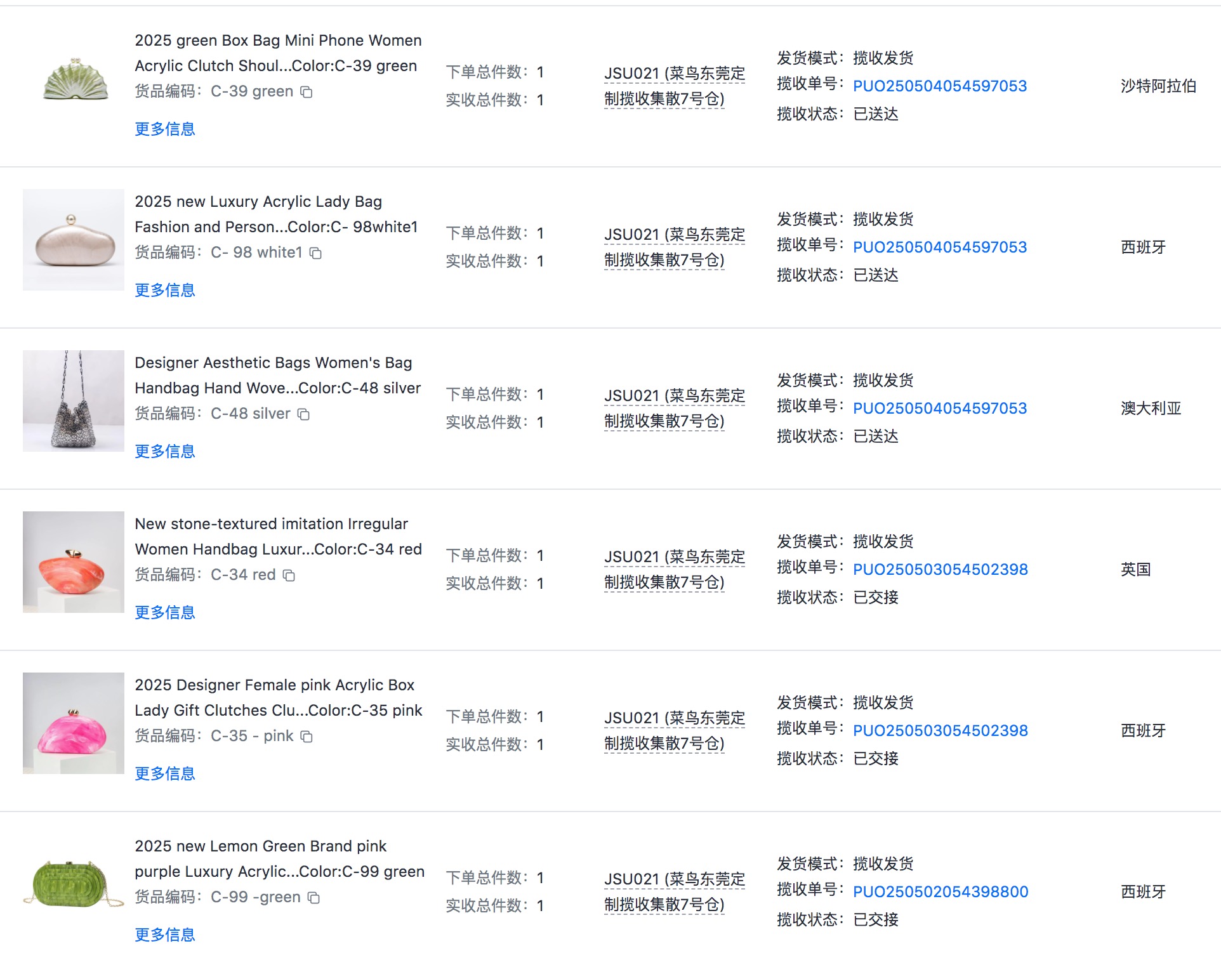Show more info for Lemon Green bag

pyautogui.click(x=165, y=935)
